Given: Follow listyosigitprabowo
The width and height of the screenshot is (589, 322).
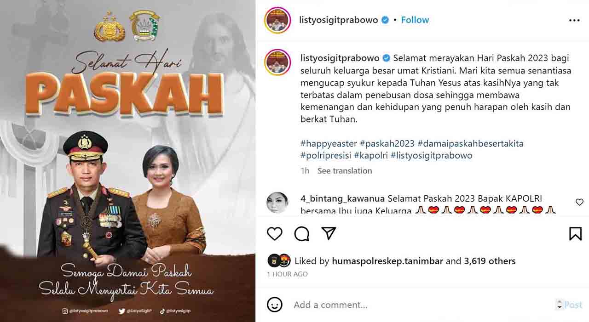Looking at the screenshot, I should [x=415, y=20].
